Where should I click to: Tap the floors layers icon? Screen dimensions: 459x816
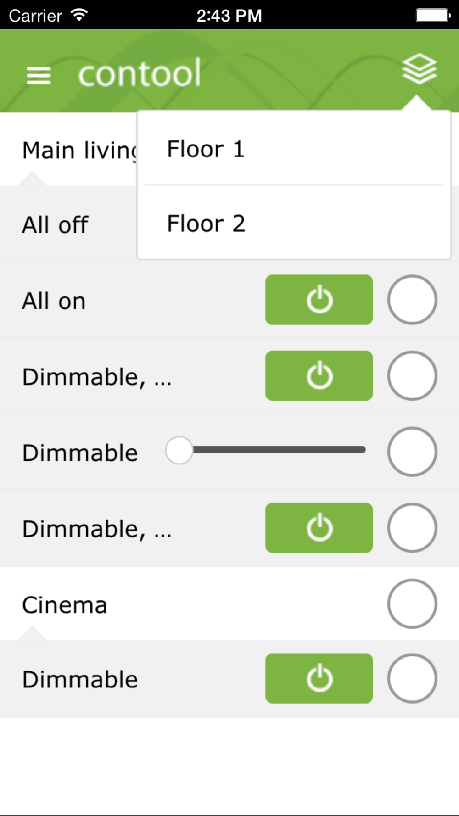[x=419, y=70]
